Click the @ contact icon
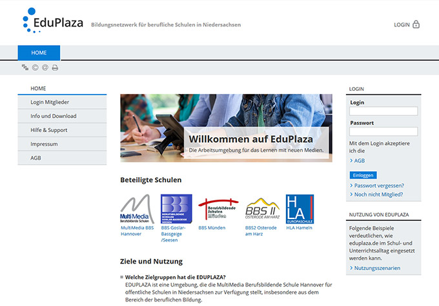 (45, 68)
